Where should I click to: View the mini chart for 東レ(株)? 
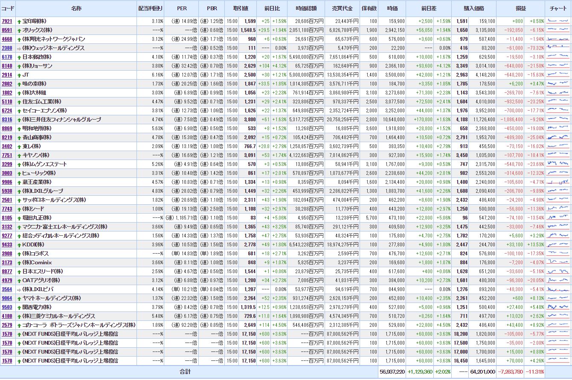[x=558, y=146]
